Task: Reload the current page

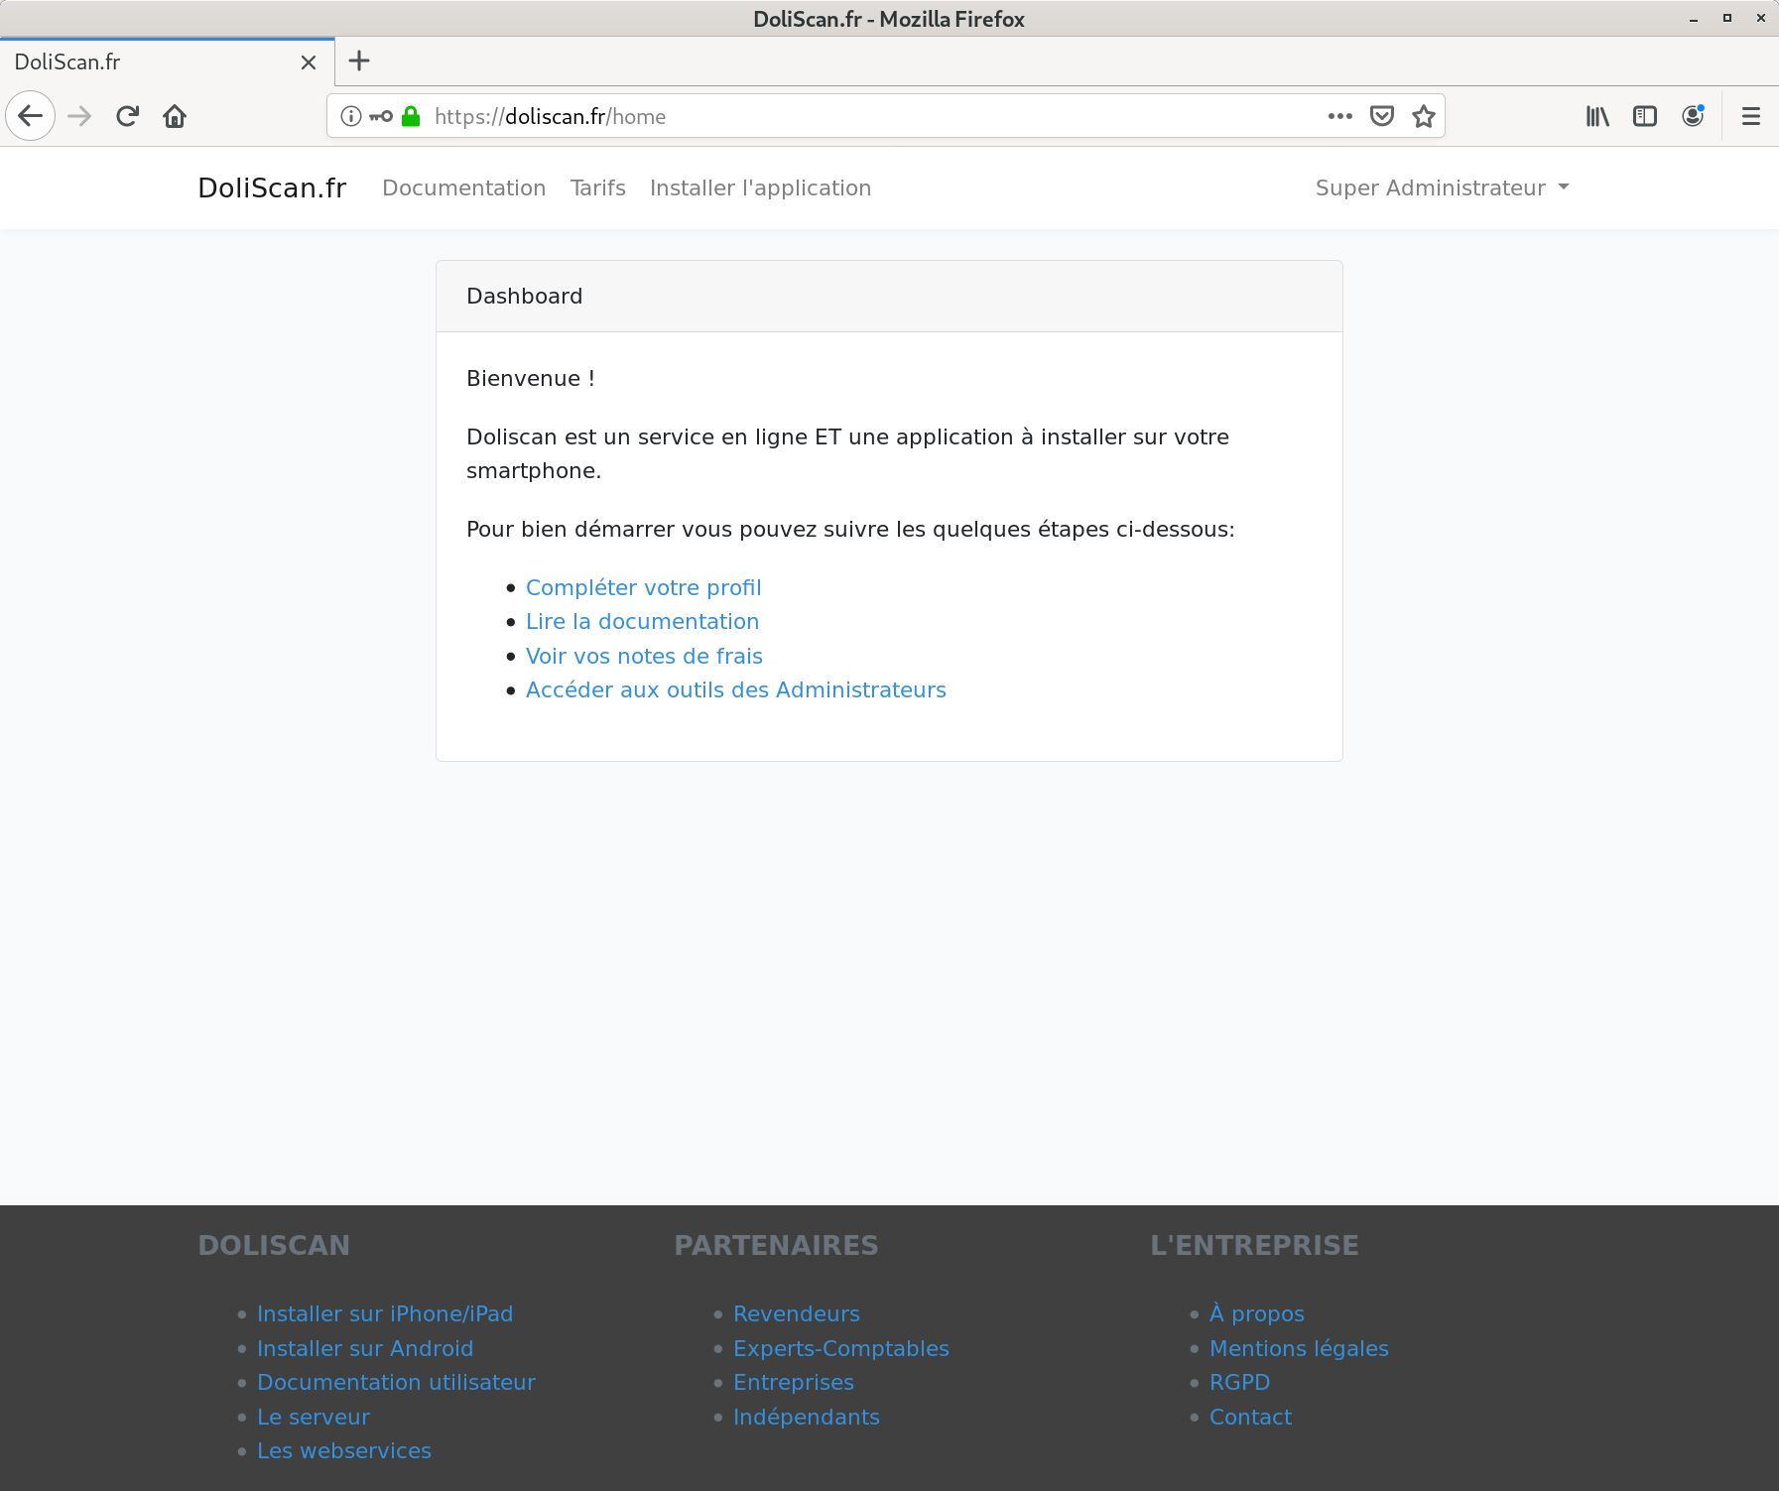Action: coord(127,116)
